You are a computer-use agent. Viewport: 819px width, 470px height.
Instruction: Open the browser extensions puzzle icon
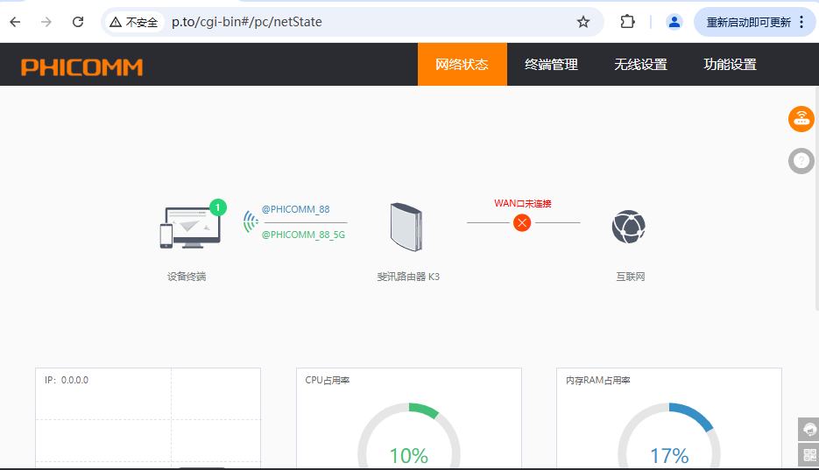627,22
